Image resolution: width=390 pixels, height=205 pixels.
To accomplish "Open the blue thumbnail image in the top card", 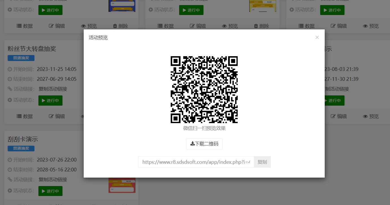I will point(122,6).
